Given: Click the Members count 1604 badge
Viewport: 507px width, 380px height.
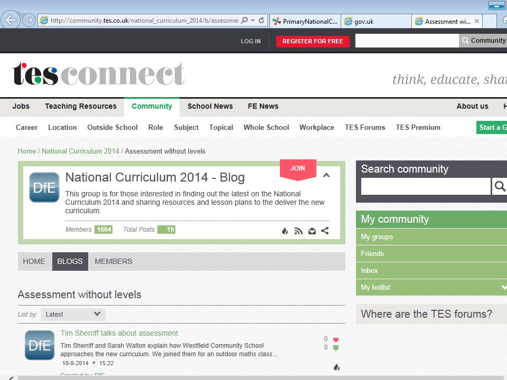Looking at the screenshot, I should coord(104,230).
